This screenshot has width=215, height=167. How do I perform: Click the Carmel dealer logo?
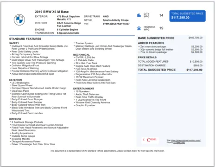point(150,140)
